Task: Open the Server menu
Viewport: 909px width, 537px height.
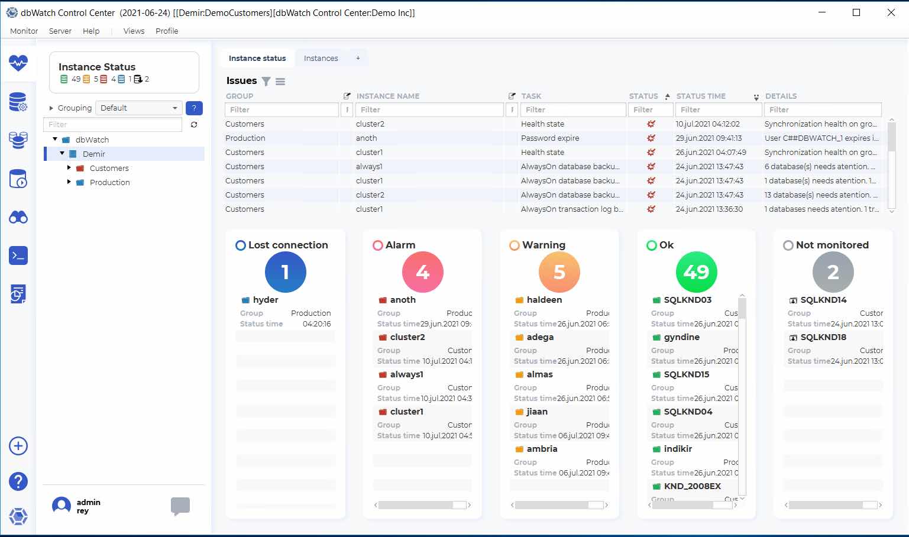Action: [x=60, y=31]
